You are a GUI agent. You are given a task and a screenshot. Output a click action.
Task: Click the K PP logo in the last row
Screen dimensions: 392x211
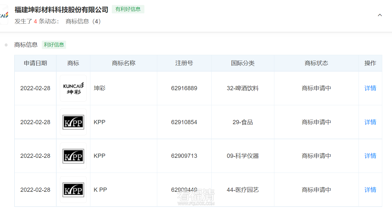[x=73, y=190]
